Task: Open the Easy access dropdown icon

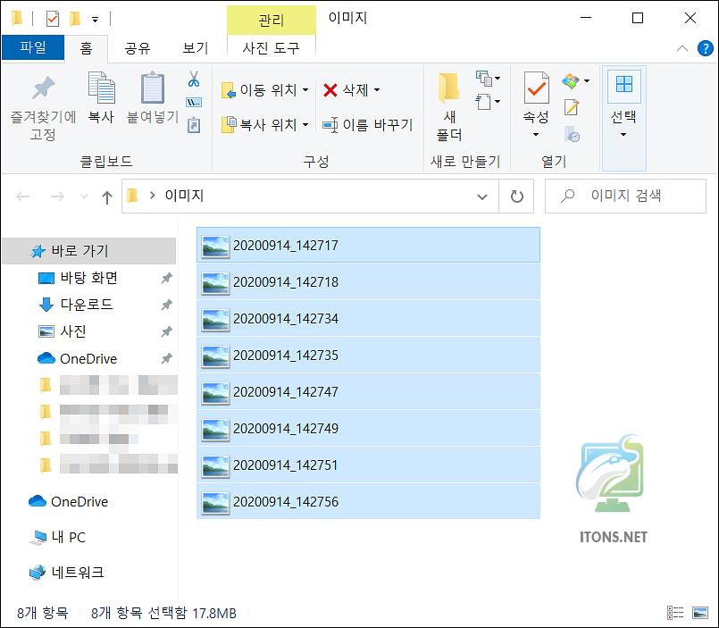Action: [488, 101]
